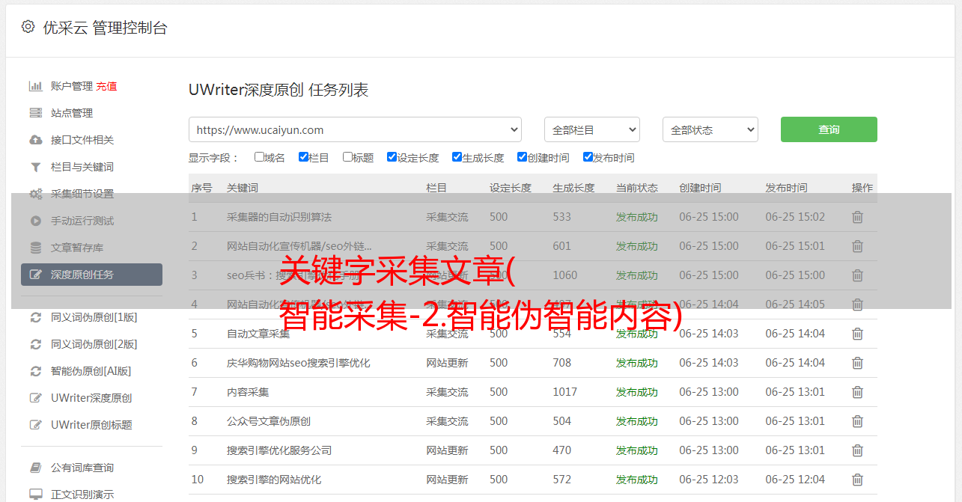
Task: Open the 全部状态 status dropdown
Action: point(710,129)
